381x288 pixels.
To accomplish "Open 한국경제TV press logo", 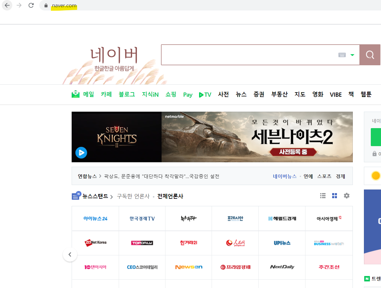I will pyautogui.click(x=142, y=219).
